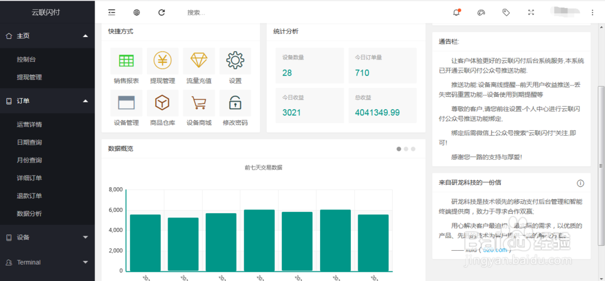This screenshot has height=281, width=605.
Task: Click the first bar in the 前七天交易数据 chart
Action: coord(145,243)
